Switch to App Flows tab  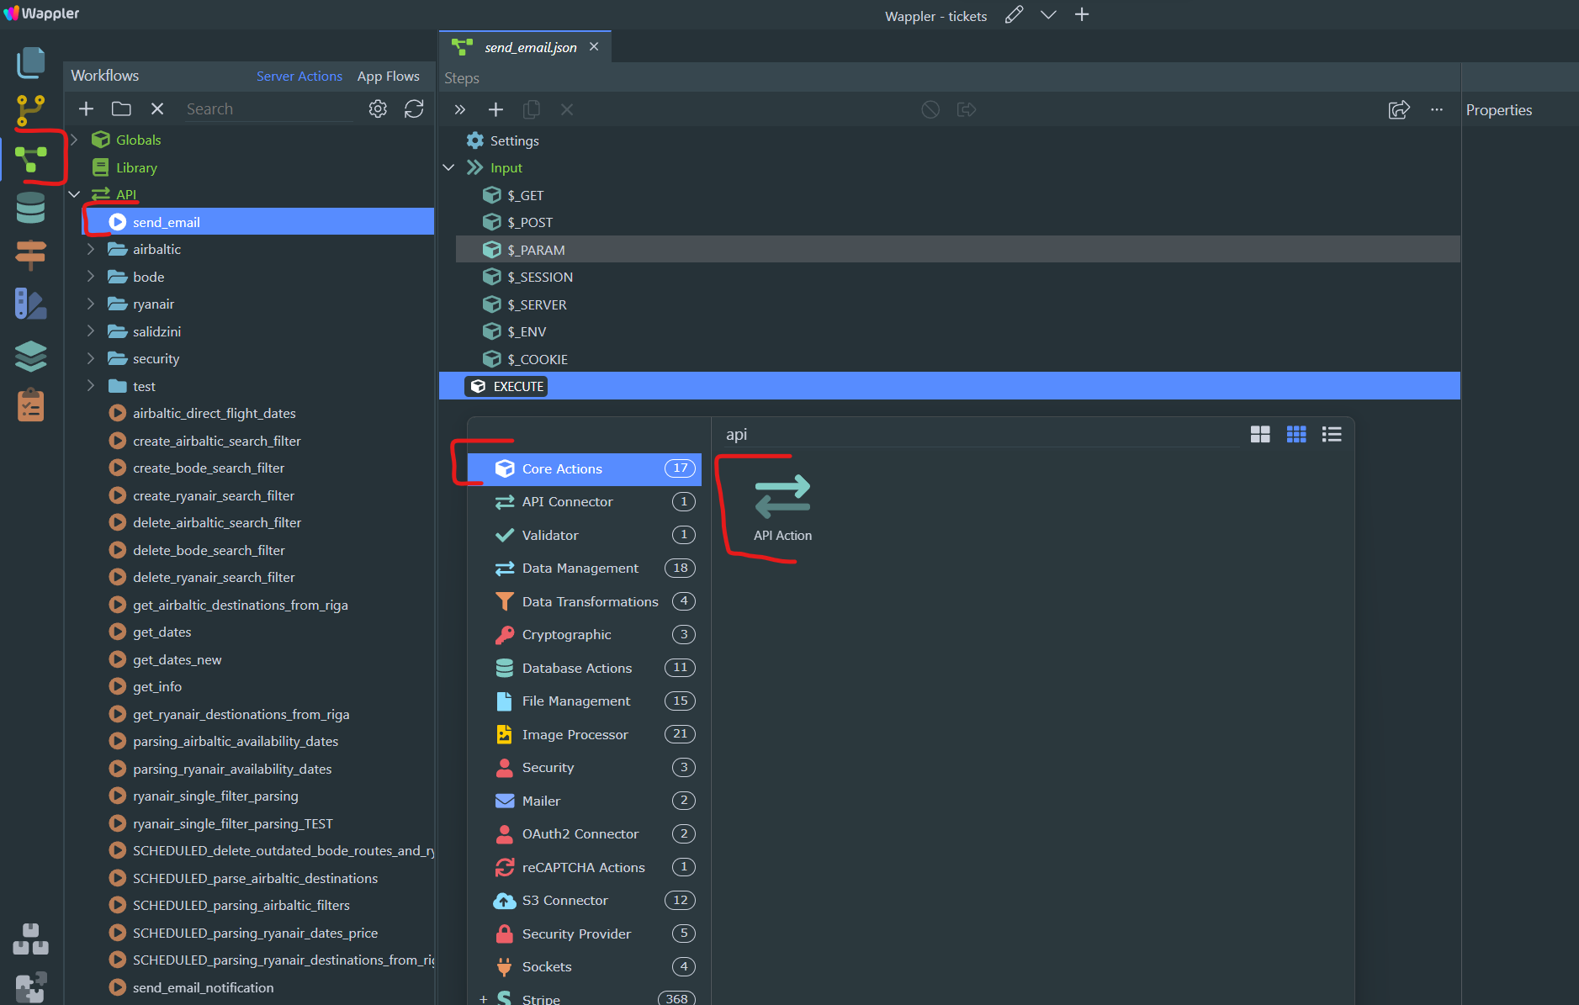388,76
